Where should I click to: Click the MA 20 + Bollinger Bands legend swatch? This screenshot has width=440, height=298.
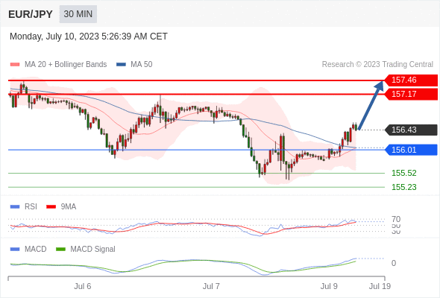(x=15, y=65)
